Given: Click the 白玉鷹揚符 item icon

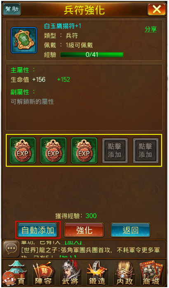Looking at the screenshot, I should pos(24,40).
